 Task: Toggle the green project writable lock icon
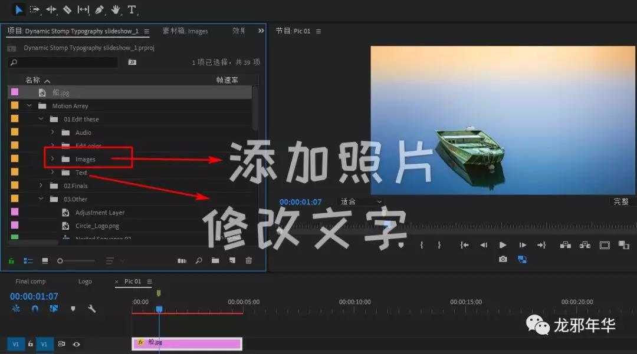[x=11, y=261]
